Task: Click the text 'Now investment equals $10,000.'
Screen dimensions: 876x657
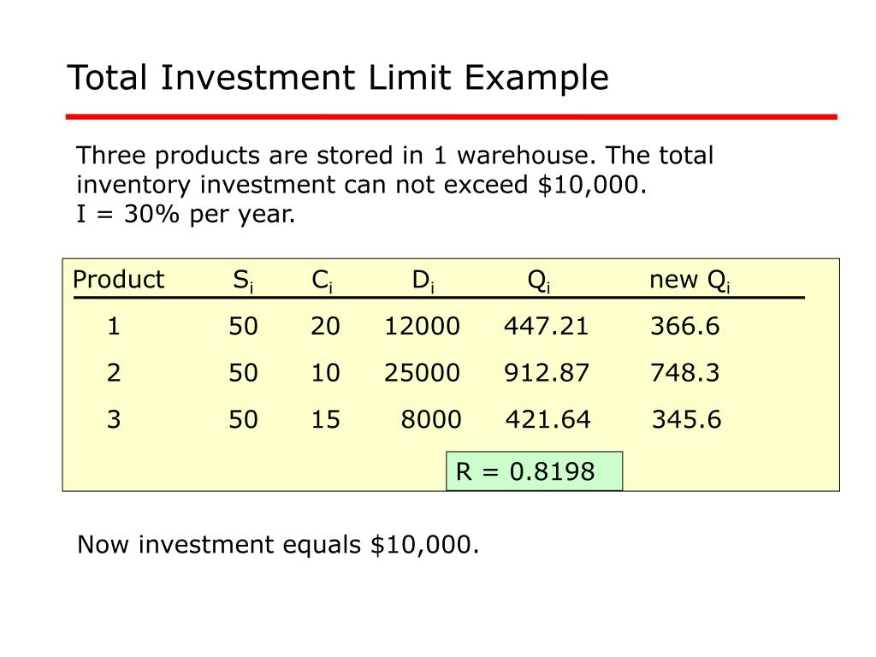Action: coord(278,545)
